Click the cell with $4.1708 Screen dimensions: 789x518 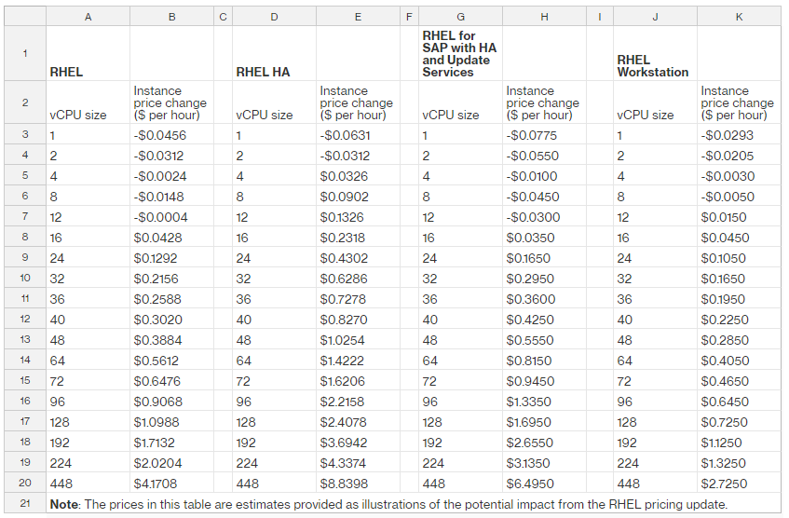click(x=171, y=484)
